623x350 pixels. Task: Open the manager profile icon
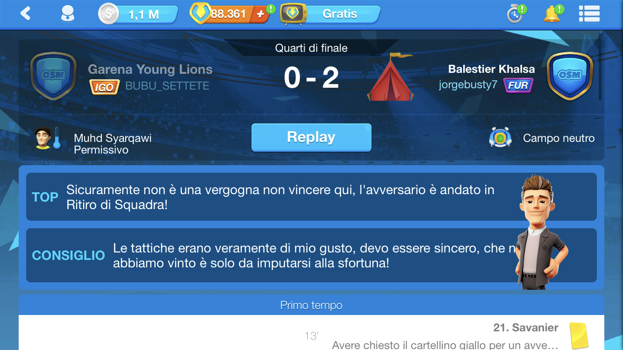(x=68, y=14)
